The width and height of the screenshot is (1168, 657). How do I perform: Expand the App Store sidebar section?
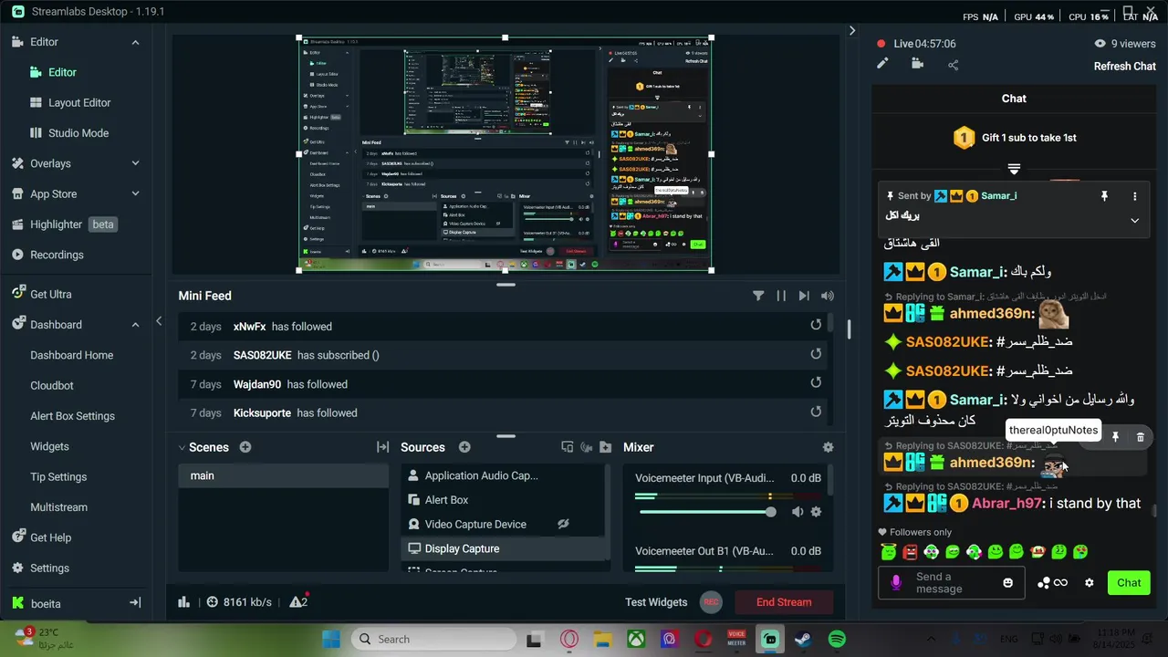point(135,193)
